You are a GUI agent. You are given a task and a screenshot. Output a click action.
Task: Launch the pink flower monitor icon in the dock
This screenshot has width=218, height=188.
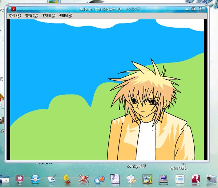point(20,179)
